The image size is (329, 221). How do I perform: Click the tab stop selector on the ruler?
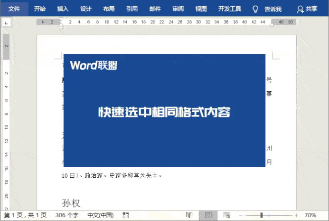[x=6, y=22]
